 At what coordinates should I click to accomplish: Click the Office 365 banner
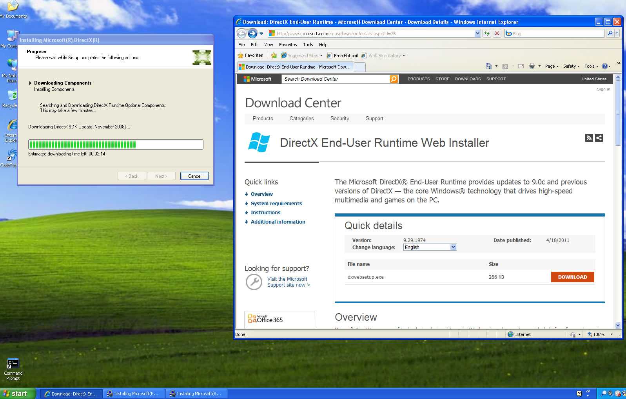(279, 320)
